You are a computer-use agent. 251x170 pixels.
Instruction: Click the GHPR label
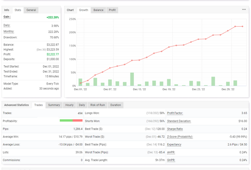click(x=171, y=160)
